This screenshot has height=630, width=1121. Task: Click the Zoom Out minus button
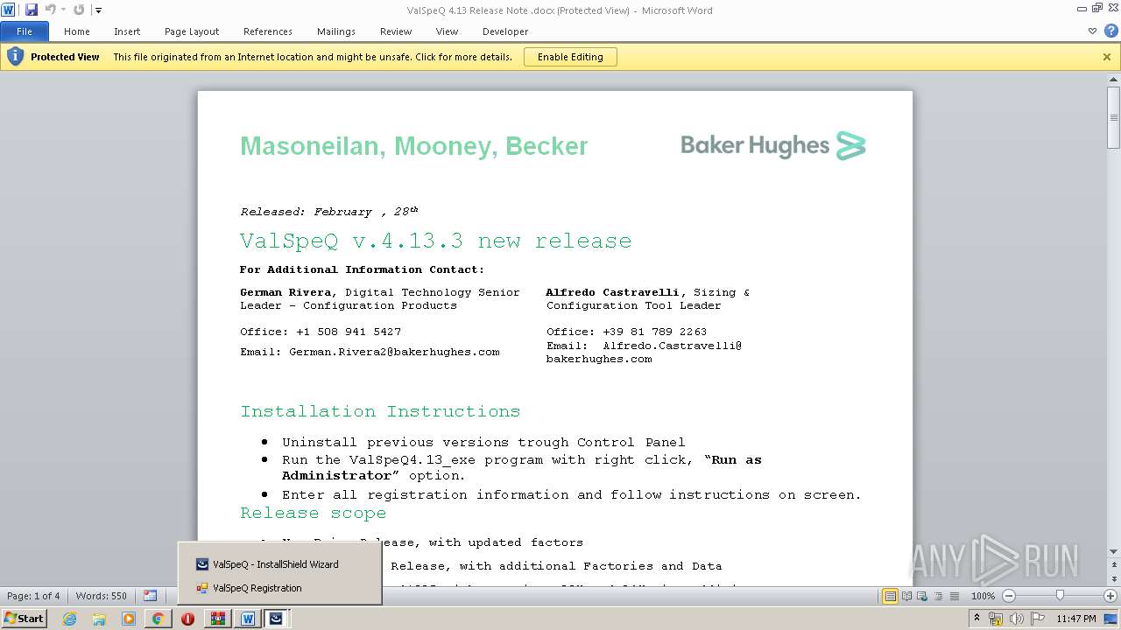point(1009,596)
